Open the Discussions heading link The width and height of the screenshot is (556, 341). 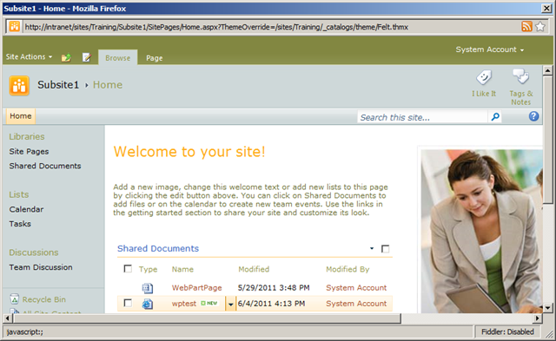point(34,252)
